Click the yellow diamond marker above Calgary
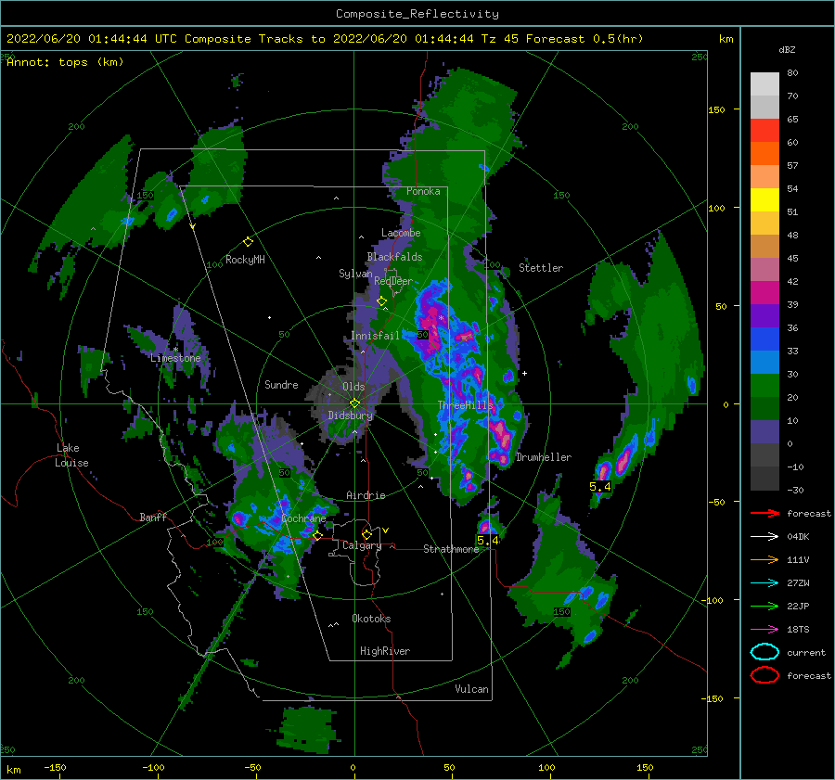The height and width of the screenshot is (780, 835). 366,534
